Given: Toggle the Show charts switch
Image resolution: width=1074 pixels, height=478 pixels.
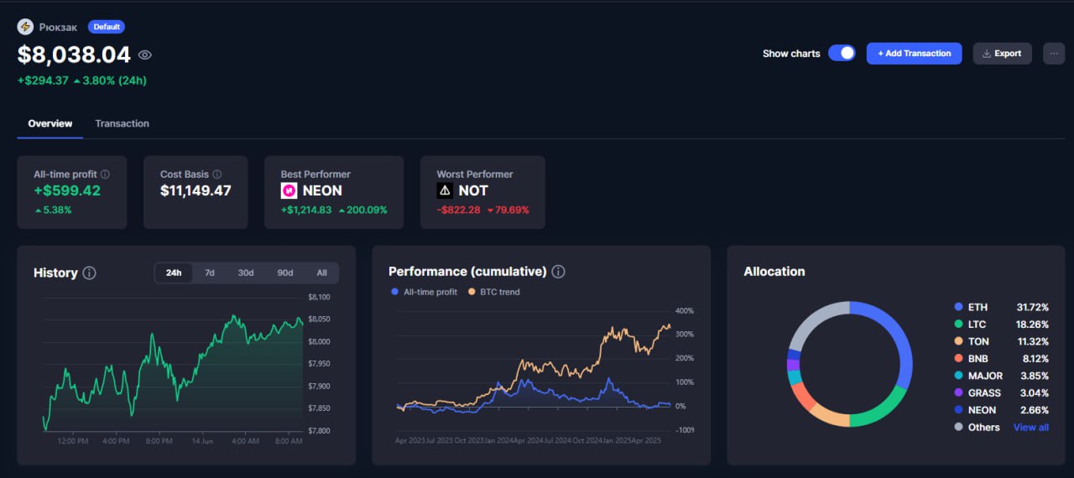Looking at the screenshot, I should [842, 53].
